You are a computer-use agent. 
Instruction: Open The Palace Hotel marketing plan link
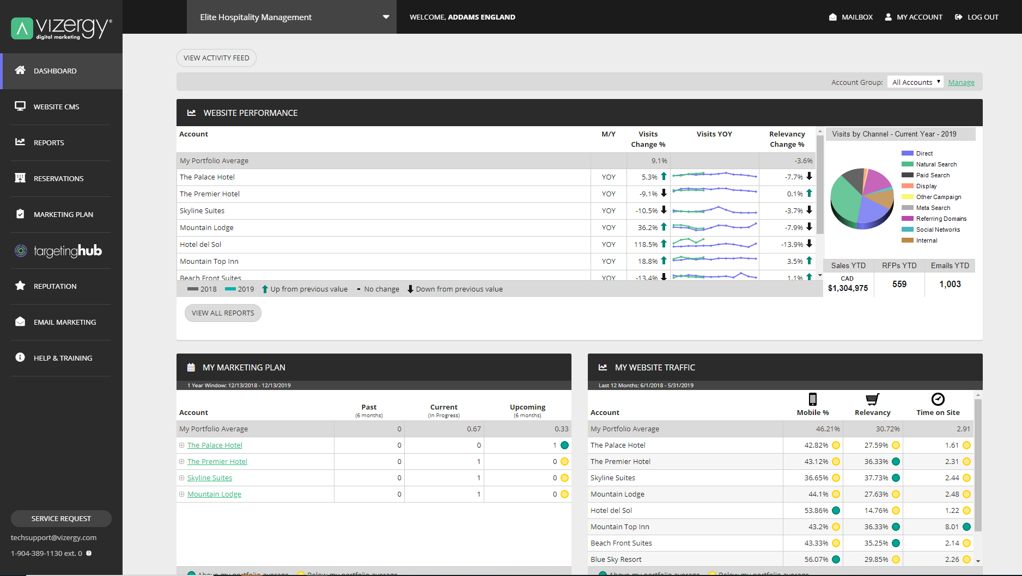click(x=215, y=445)
